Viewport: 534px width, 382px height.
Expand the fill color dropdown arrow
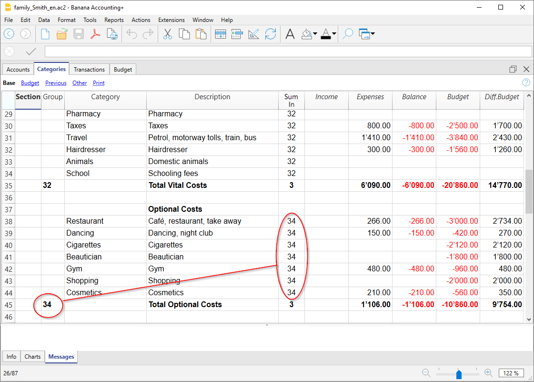(x=315, y=34)
